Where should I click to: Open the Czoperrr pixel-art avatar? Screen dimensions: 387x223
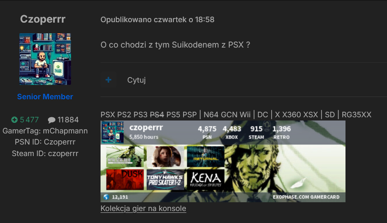(x=45, y=59)
